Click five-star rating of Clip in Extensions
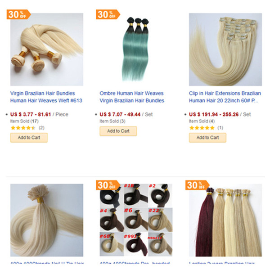Screen dimensions: 270x270 (202, 128)
